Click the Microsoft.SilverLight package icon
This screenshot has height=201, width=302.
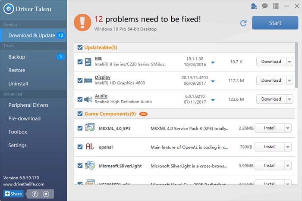coord(90,165)
